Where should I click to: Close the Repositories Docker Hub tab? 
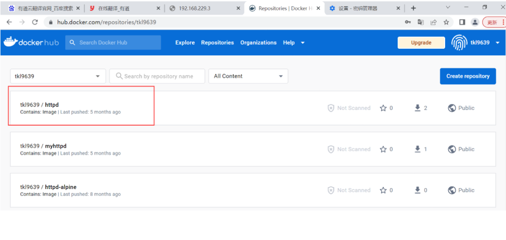[x=319, y=9]
